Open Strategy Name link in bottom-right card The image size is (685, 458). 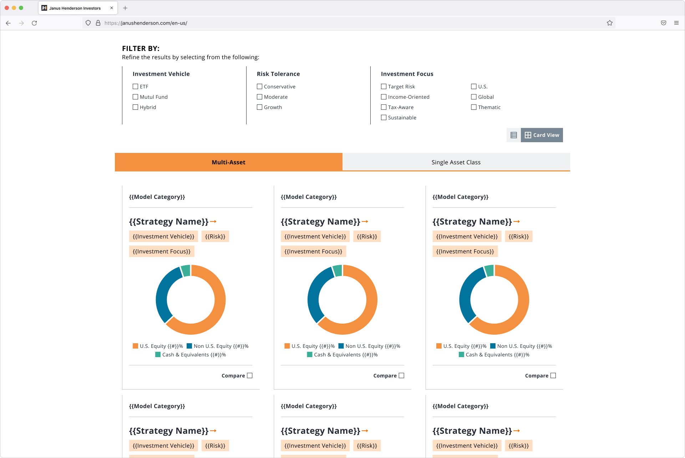[472, 431]
